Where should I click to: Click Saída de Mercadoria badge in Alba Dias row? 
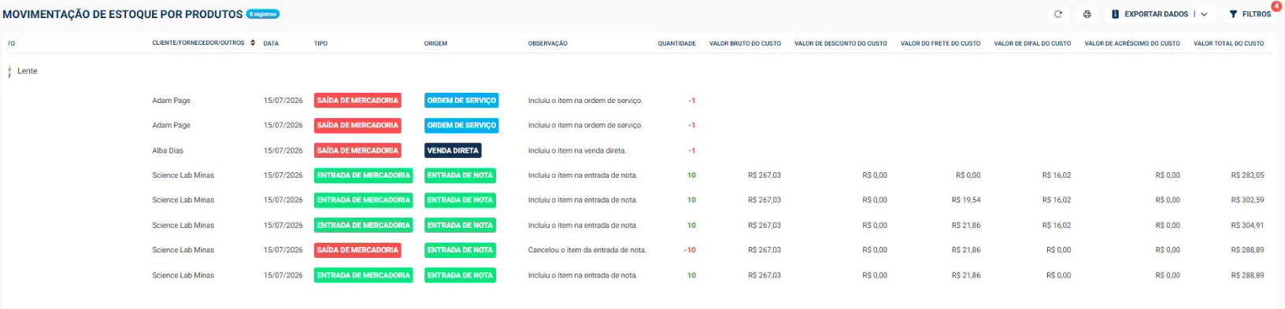357,150
